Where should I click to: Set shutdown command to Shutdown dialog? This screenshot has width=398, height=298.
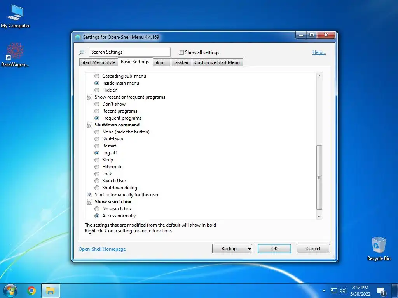97,188
